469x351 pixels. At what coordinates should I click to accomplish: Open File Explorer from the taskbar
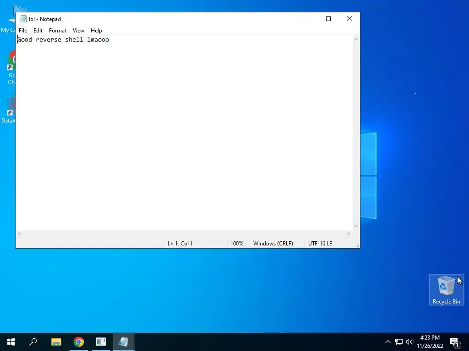click(x=56, y=342)
